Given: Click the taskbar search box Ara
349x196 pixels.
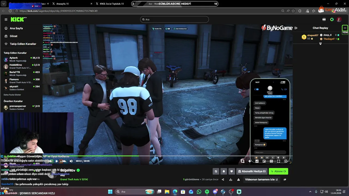Looking at the screenshot, I should click(134, 192).
